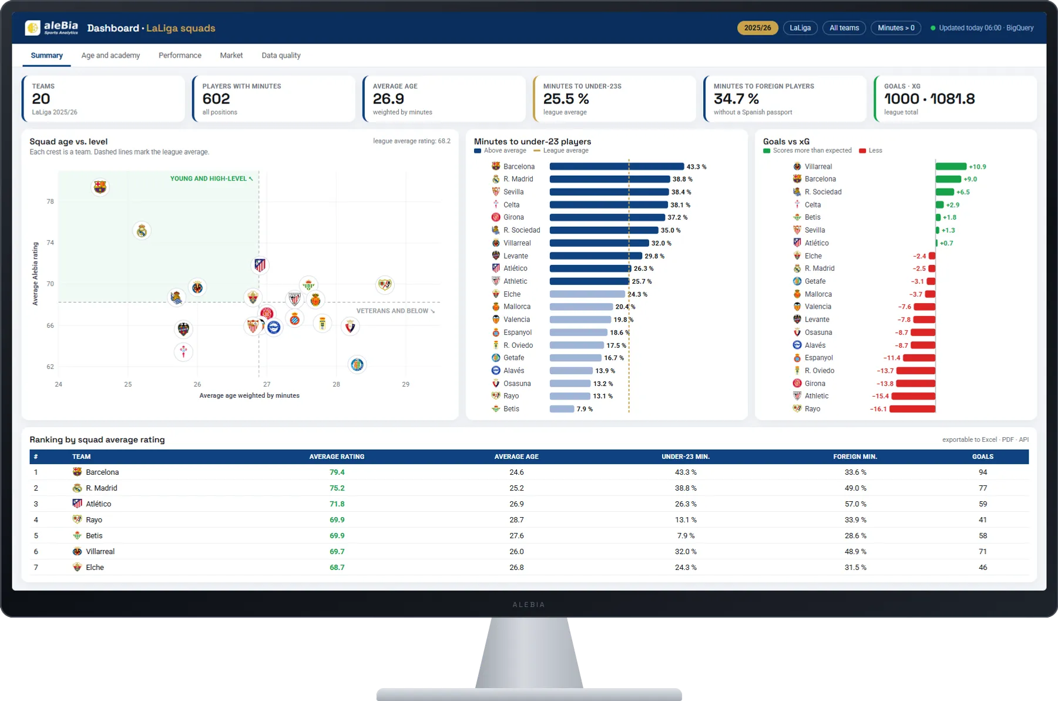Select the Celta crest in scatter plot

pyautogui.click(x=184, y=351)
